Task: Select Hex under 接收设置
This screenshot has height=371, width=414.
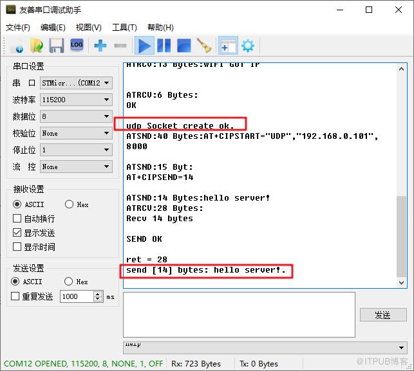Action: (x=77, y=204)
